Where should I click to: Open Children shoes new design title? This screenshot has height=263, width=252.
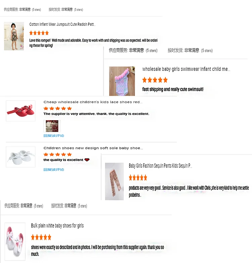click(x=93, y=148)
